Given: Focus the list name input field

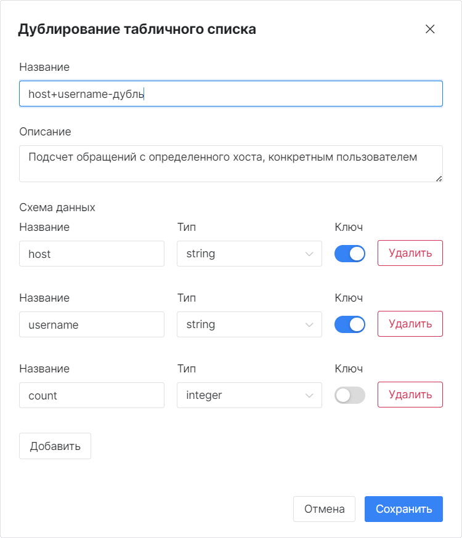Looking at the screenshot, I should point(230,94).
